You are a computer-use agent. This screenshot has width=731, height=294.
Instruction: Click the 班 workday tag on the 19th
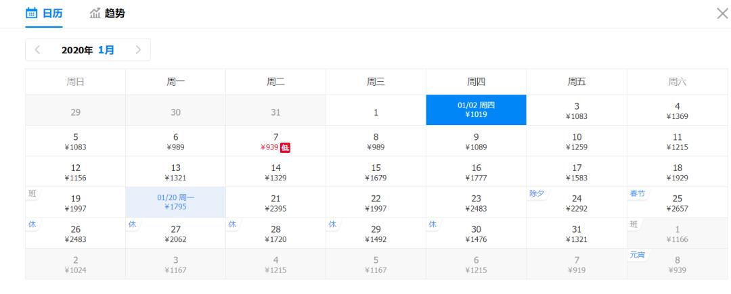tap(31, 193)
